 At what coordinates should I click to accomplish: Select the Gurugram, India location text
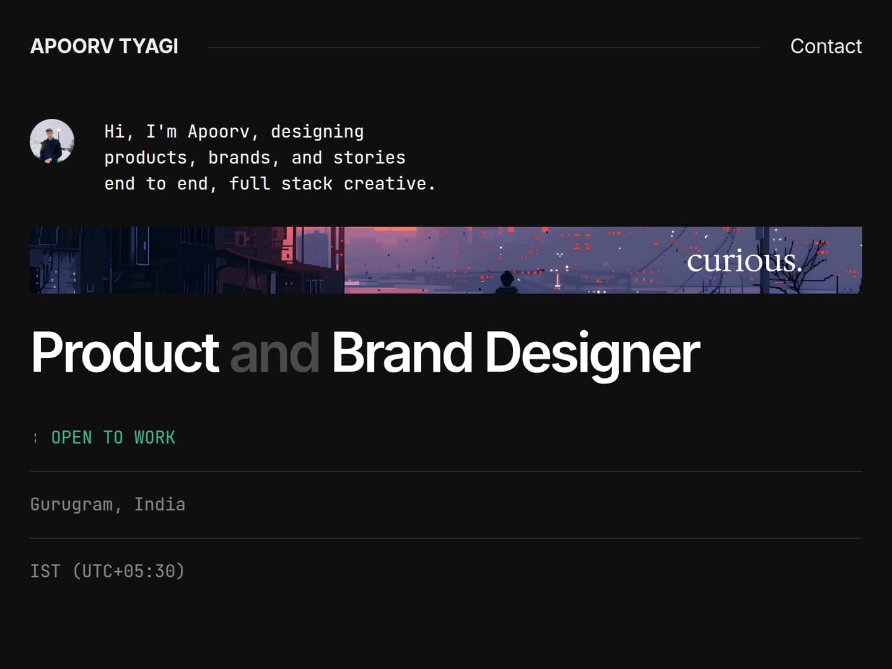click(x=108, y=505)
